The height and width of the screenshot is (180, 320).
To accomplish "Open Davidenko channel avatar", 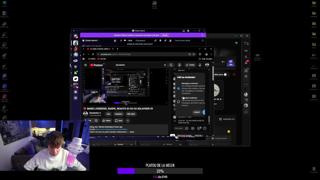I will (x=85, y=114).
